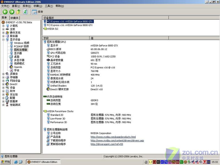Click the nVIDIA ForceWare Clocks icon
This screenshot has height=165, width=220.
[45, 111]
